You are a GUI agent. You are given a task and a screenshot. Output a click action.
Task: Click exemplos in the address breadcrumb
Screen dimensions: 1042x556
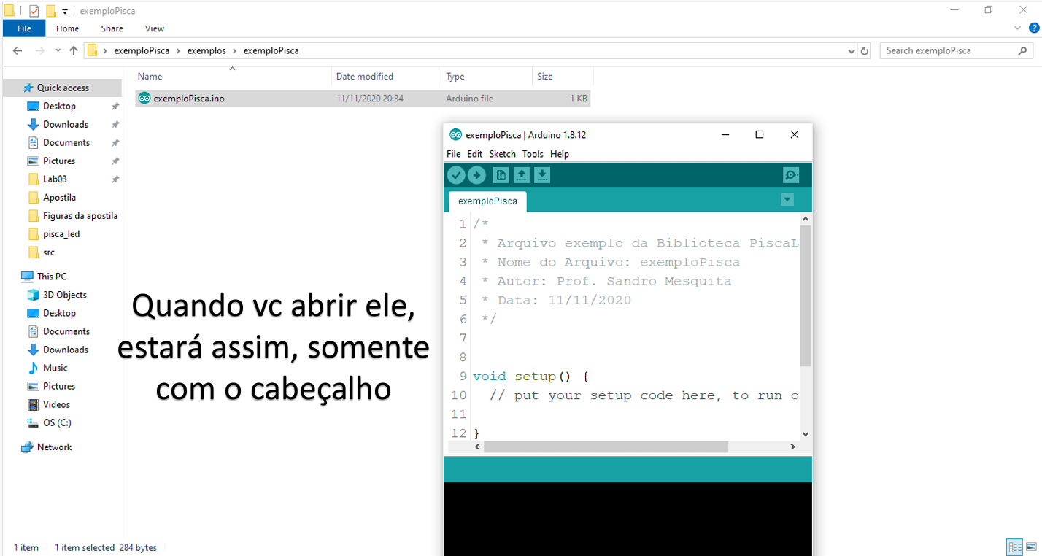[x=207, y=50]
